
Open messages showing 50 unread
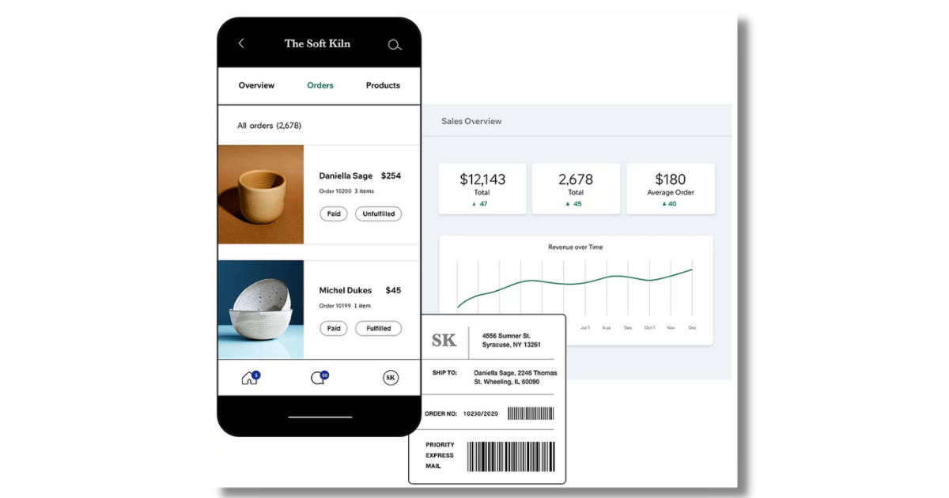319,378
